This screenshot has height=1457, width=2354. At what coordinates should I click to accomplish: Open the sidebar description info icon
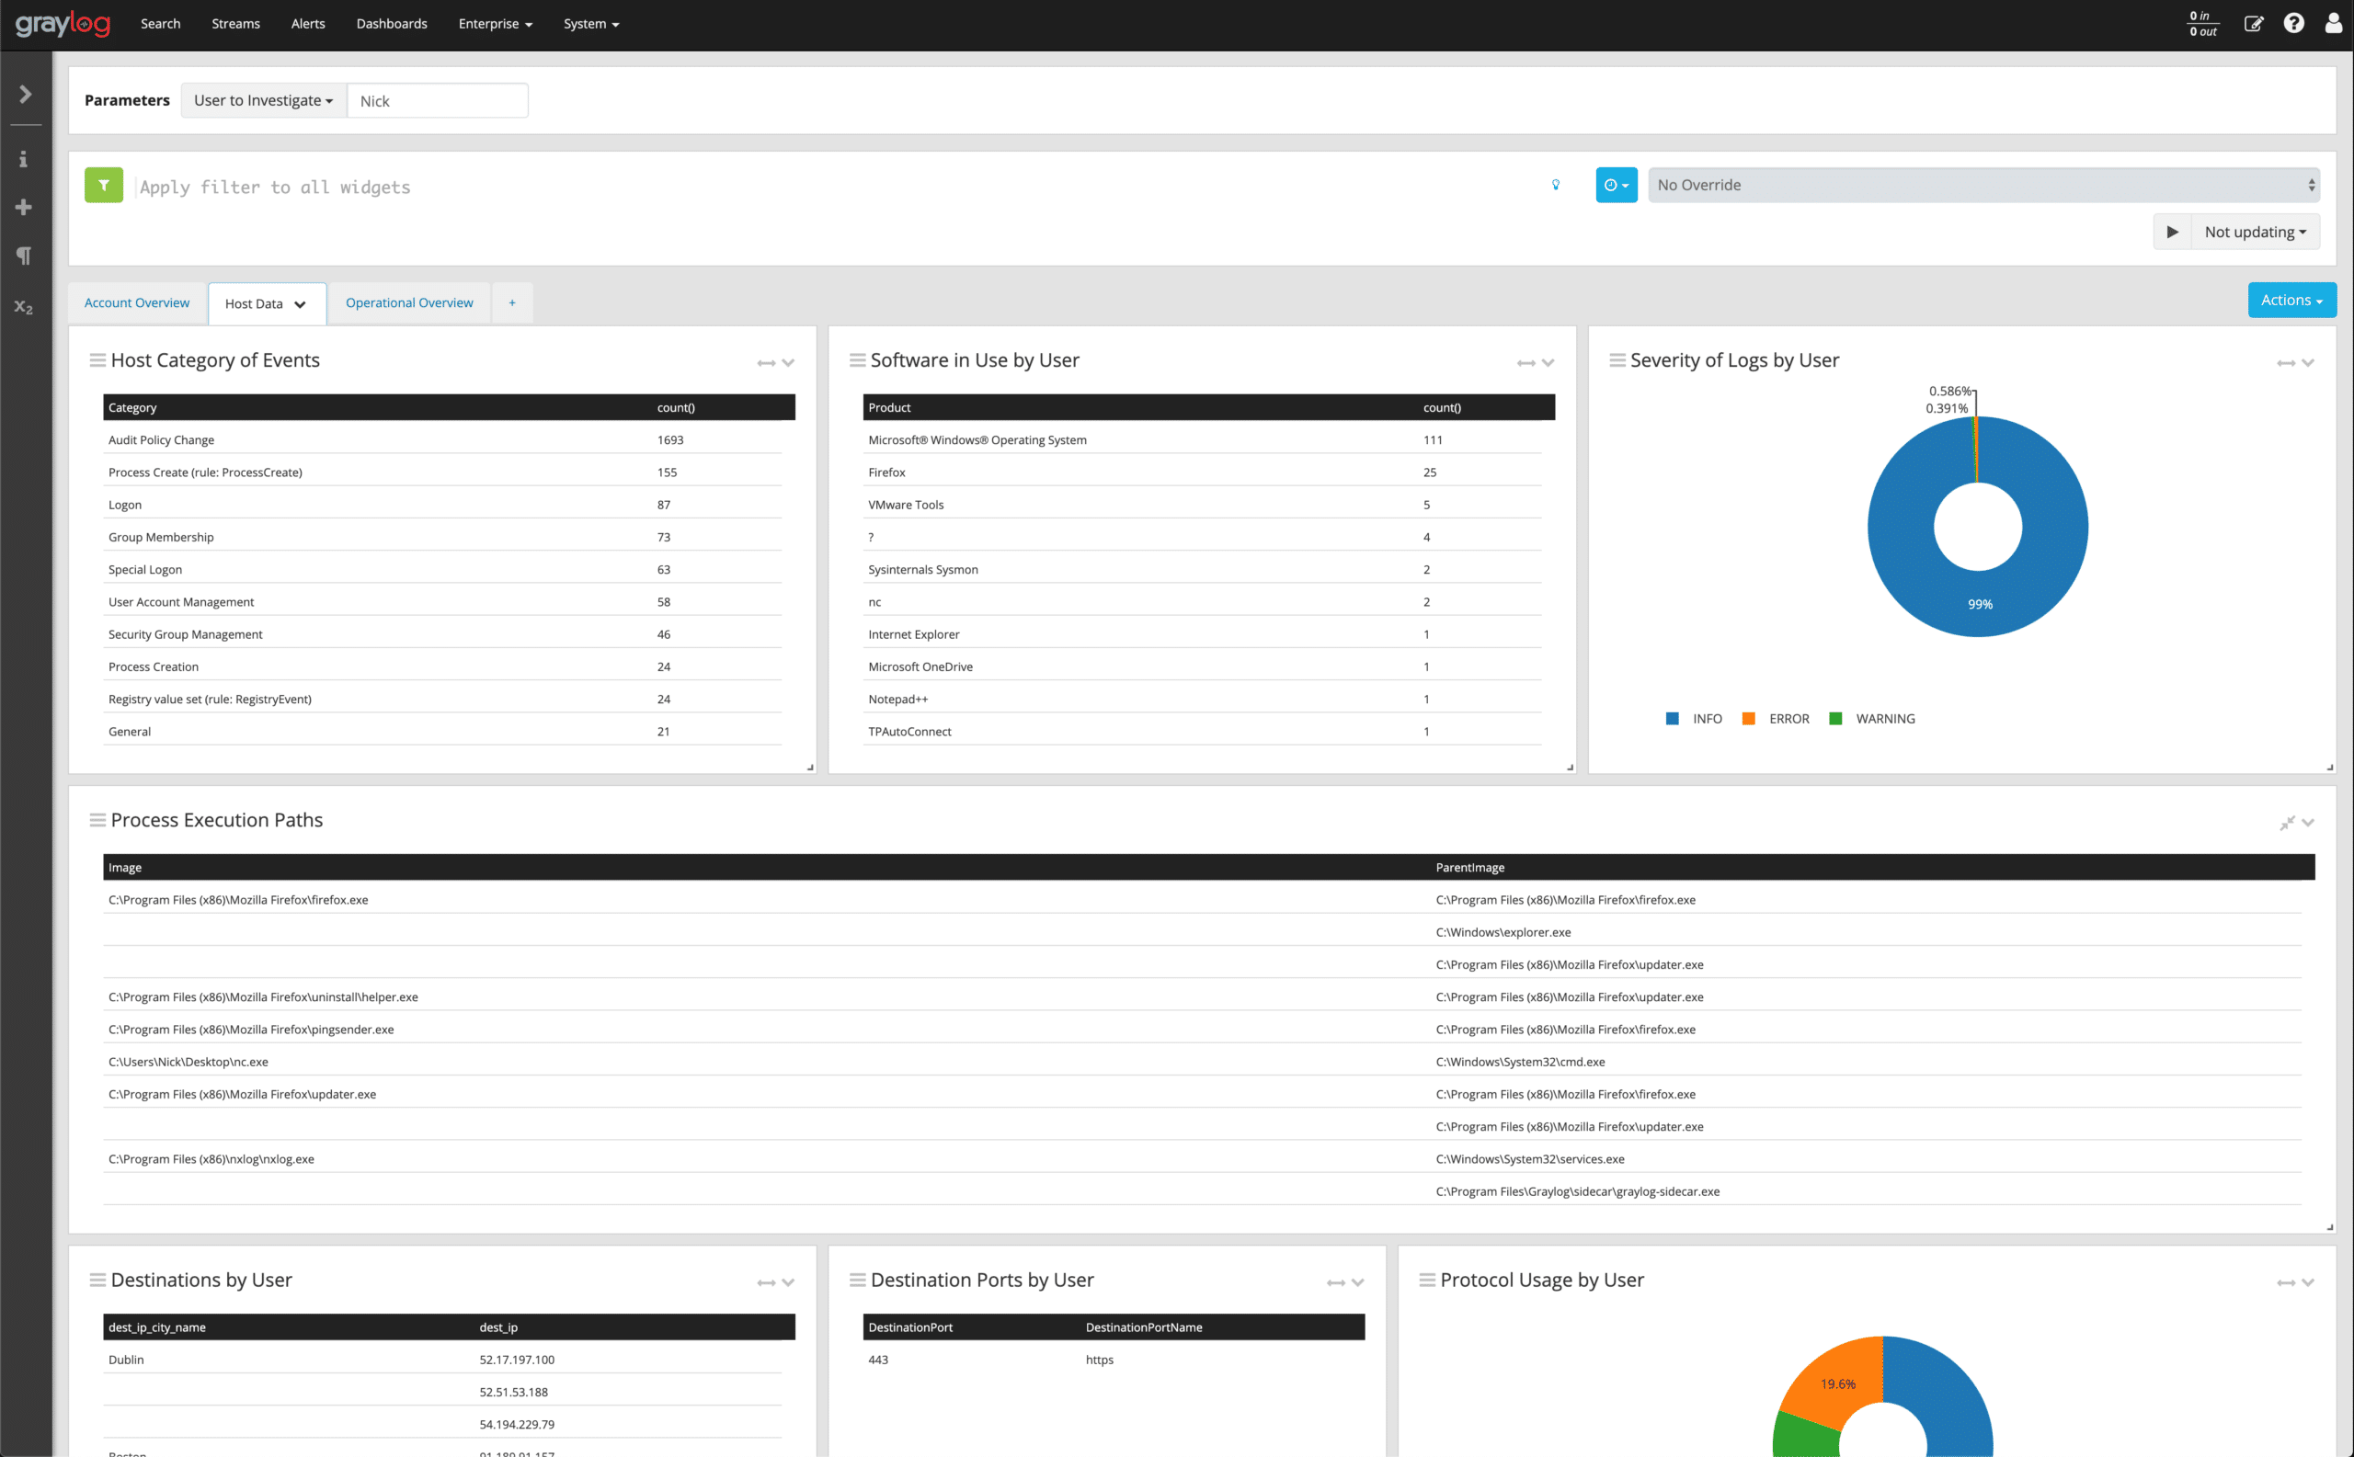coord(23,159)
